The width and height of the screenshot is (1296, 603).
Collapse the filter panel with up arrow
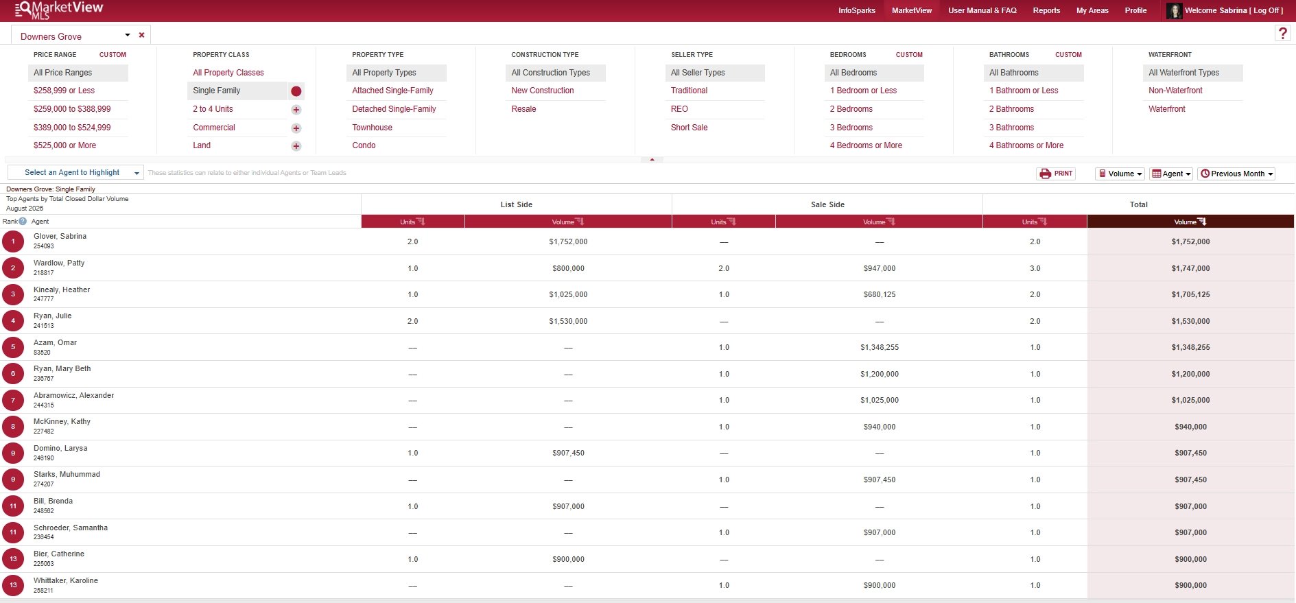click(652, 159)
